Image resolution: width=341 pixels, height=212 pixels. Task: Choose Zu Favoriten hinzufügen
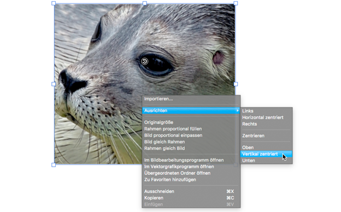[x=191, y=180]
